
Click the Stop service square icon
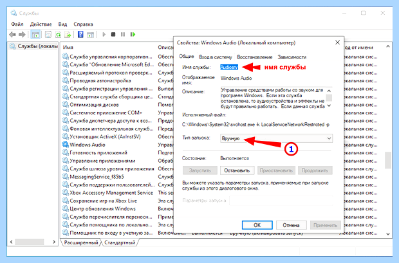(113, 34)
